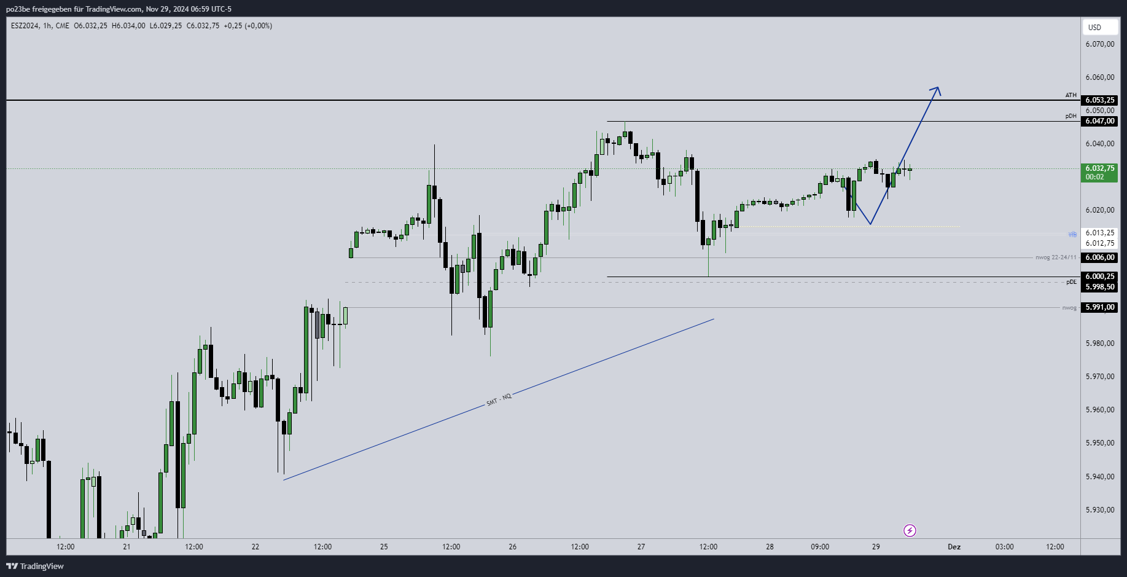Image resolution: width=1127 pixels, height=577 pixels.
Task: Select the ATH price label 6.053,25
Action: click(x=1099, y=100)
